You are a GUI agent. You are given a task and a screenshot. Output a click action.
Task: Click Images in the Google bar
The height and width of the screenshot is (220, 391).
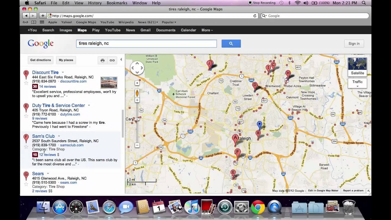tap(66, 30)
